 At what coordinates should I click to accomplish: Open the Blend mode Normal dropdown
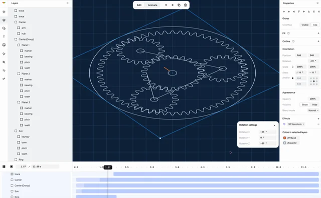coord(313,110)
